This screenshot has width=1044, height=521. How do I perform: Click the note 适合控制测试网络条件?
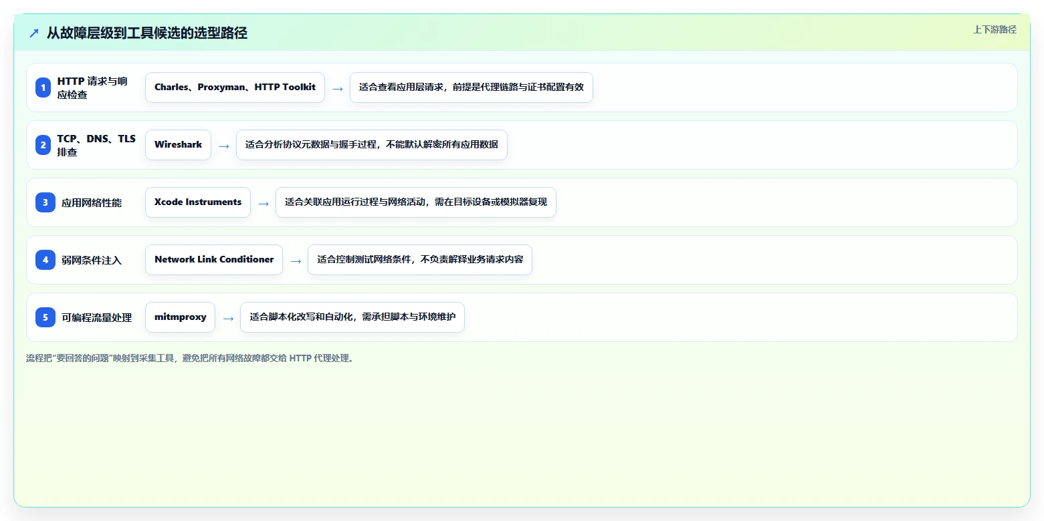[420, 260]
